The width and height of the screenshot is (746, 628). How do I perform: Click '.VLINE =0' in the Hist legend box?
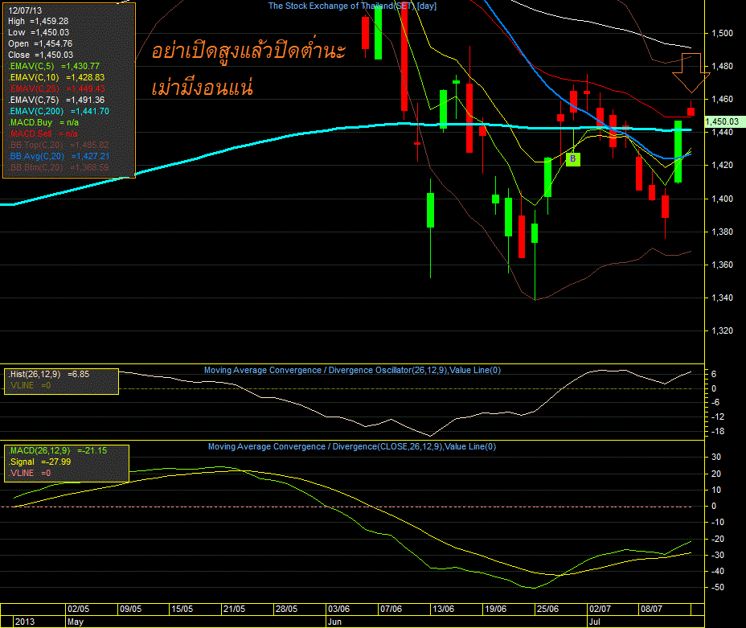30,385
